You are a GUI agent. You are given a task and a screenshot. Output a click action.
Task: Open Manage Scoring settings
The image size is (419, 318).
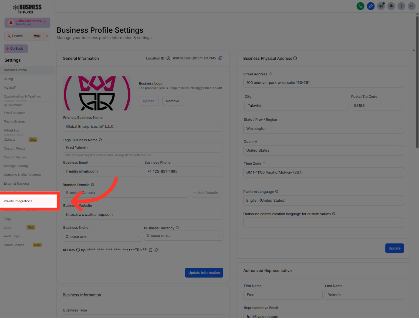point(16,166)
